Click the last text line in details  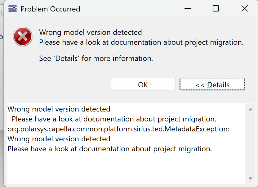pos(109,149)
